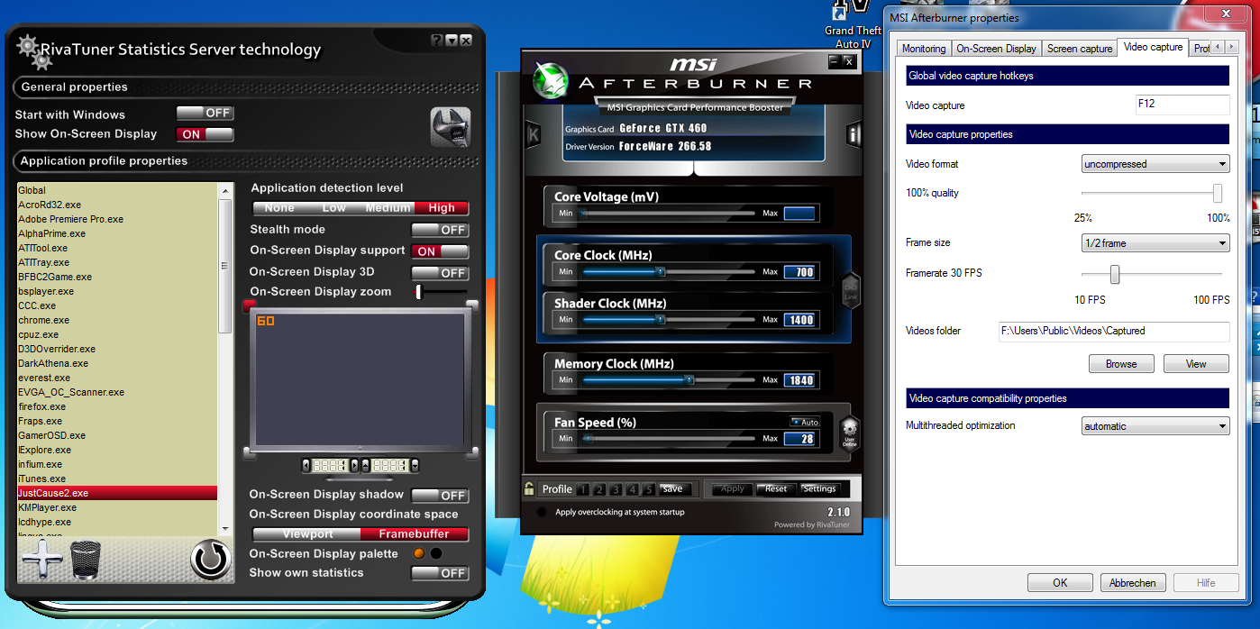Toggle Stealth mode switch
Viewport: 1260px width, 629px height.
[440, 230]
